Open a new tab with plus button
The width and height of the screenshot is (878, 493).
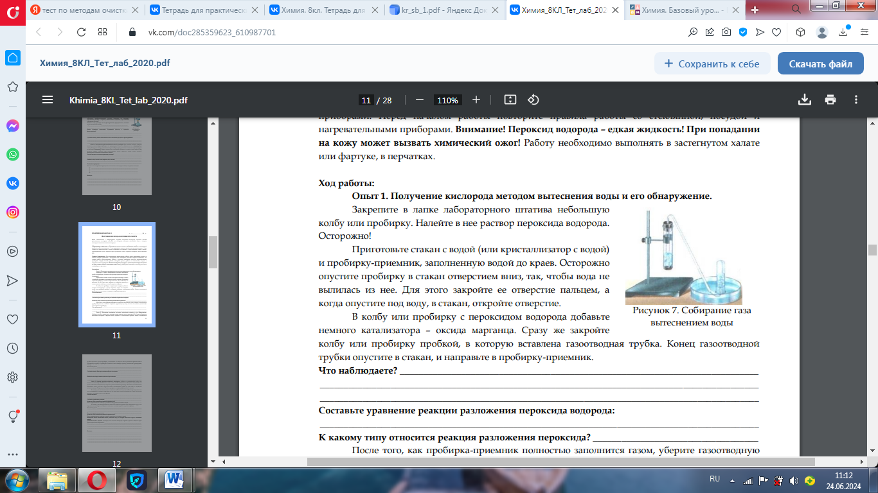755,10
